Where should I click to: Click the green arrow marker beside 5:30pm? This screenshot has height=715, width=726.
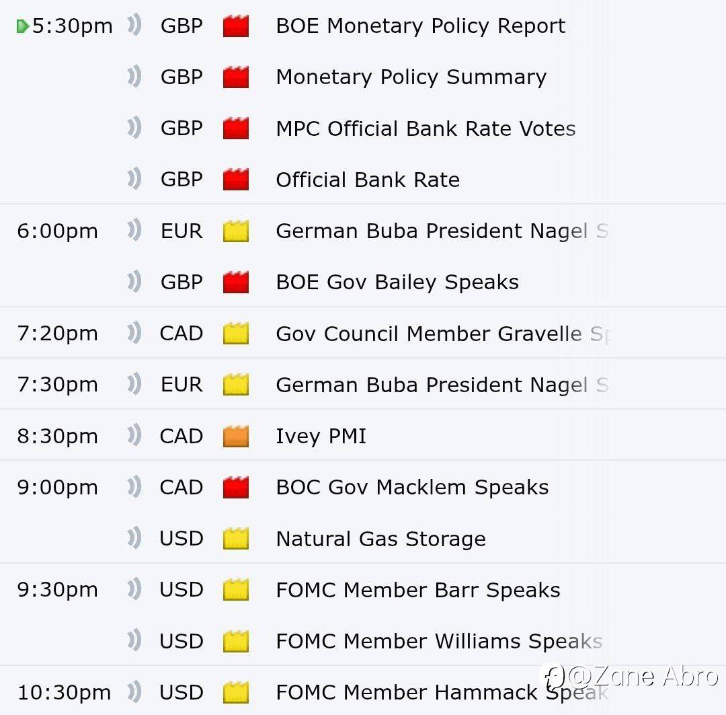tap(22, 26)
